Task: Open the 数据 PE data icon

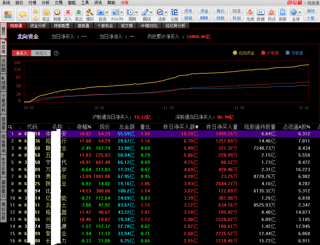Action: pyautogui.click(x=260, y=15)
